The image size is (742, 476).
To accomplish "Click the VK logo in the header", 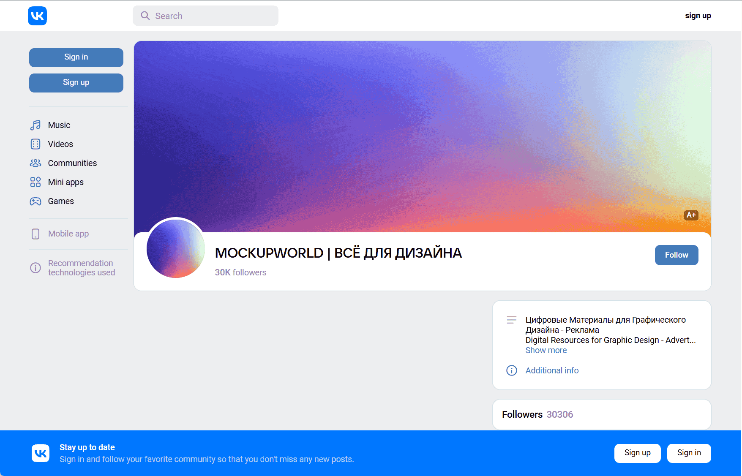I will click(x=37, y=16).
